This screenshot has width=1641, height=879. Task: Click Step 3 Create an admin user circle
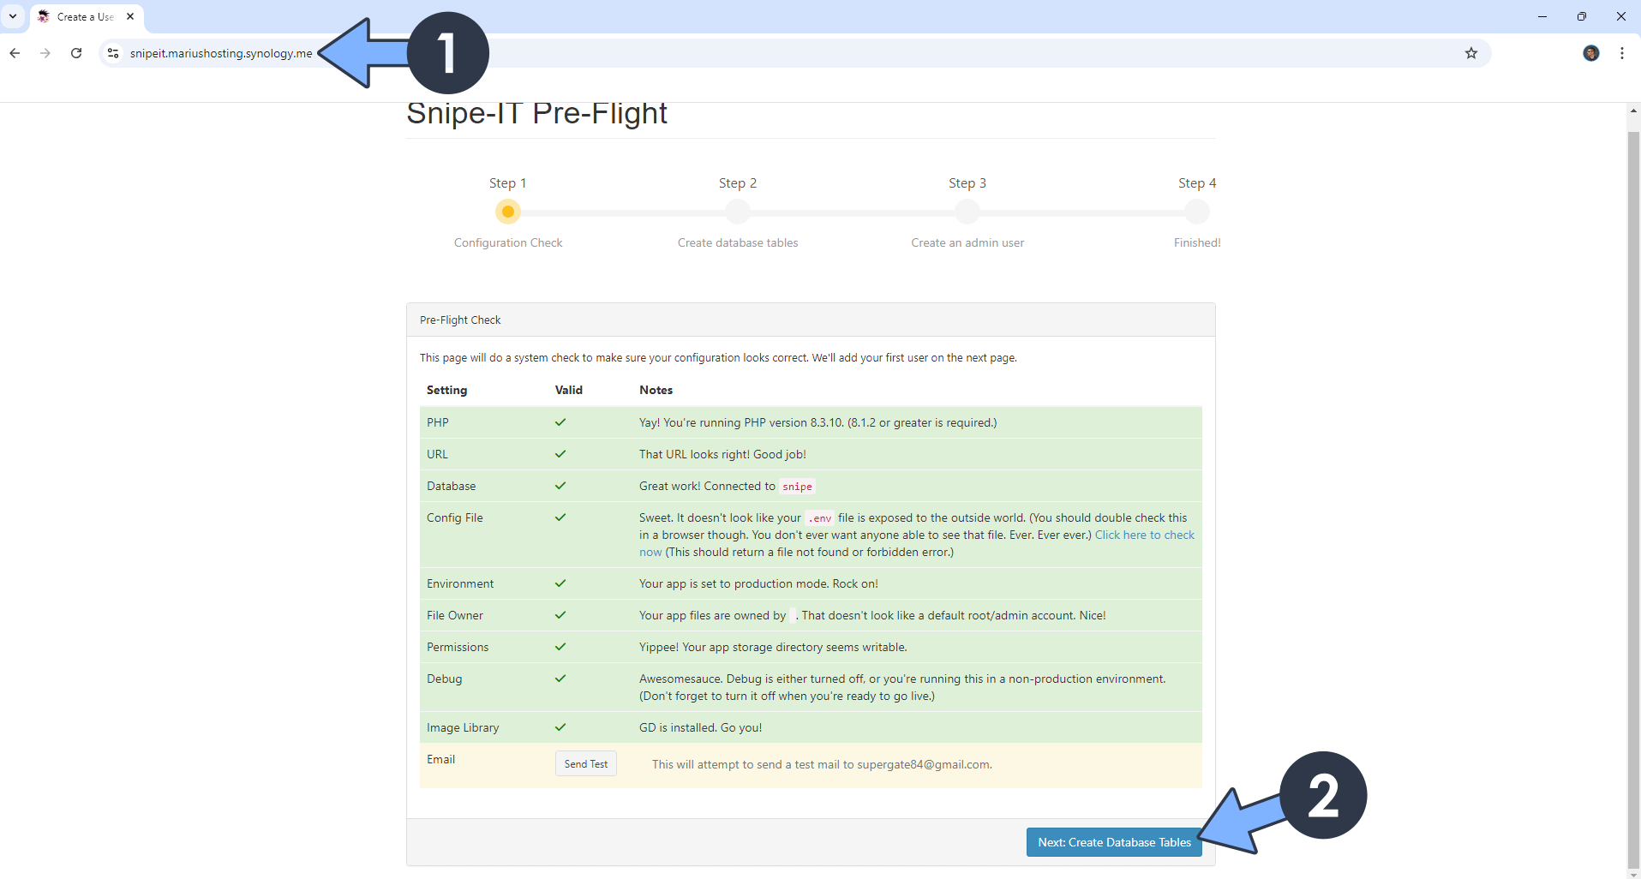pyautogui.click(x=967, y=211)
